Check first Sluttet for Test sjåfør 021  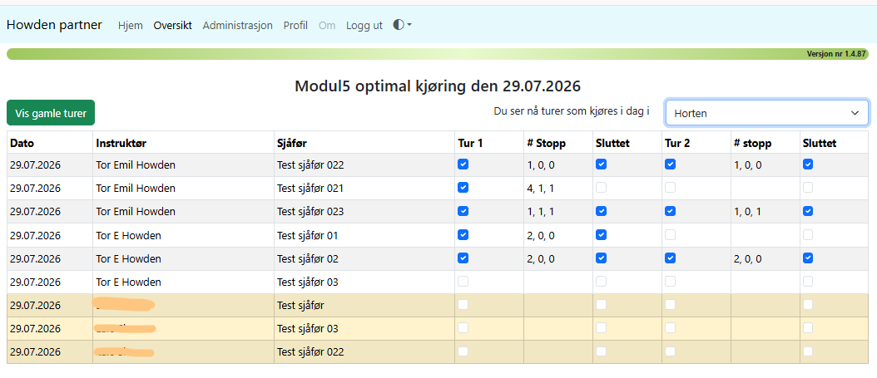click(601, 188)
